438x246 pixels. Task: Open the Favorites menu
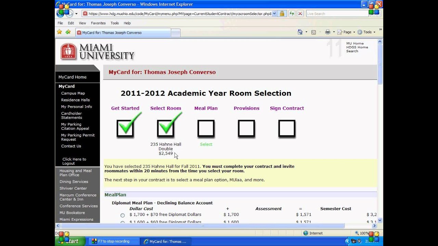[x=98, y=23]
